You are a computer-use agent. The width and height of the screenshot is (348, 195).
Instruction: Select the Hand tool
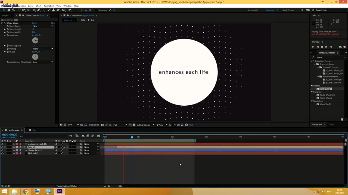[9, 10]
